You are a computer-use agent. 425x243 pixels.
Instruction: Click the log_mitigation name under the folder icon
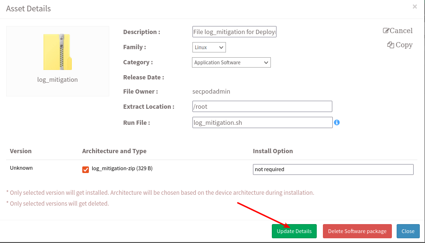pyautogui.click(x=57, y=79)
